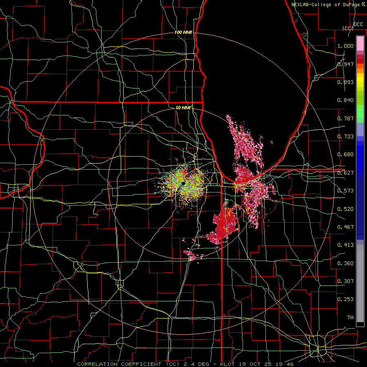Pick the bright blue color on the scale

click(x=360, y=159)
